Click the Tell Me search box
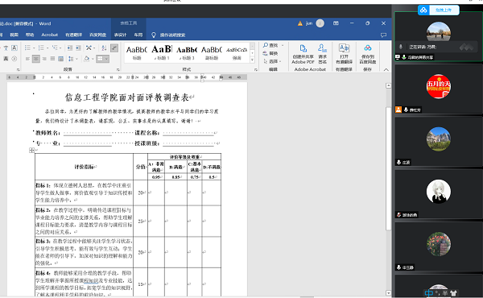The height and width of the screenshot is (298, 483). pos(172,35)
